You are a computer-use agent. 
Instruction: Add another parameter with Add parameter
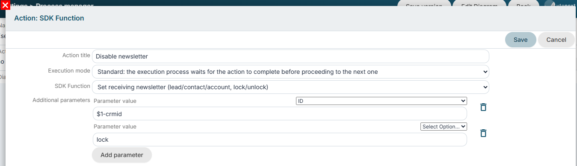[122, 155]
